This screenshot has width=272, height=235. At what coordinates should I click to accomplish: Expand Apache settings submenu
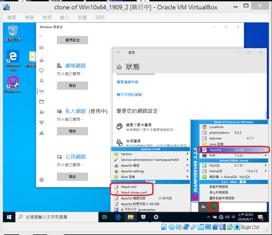click(151, 171)
